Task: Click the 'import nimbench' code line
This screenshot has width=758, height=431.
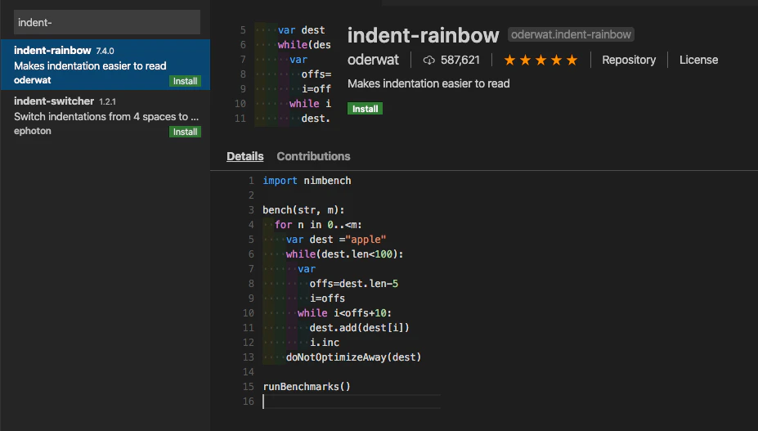Action: tap(307, 181)
